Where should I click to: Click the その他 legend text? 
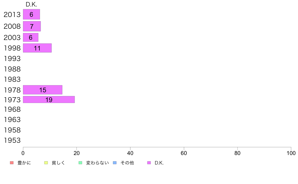click(127, 163)
